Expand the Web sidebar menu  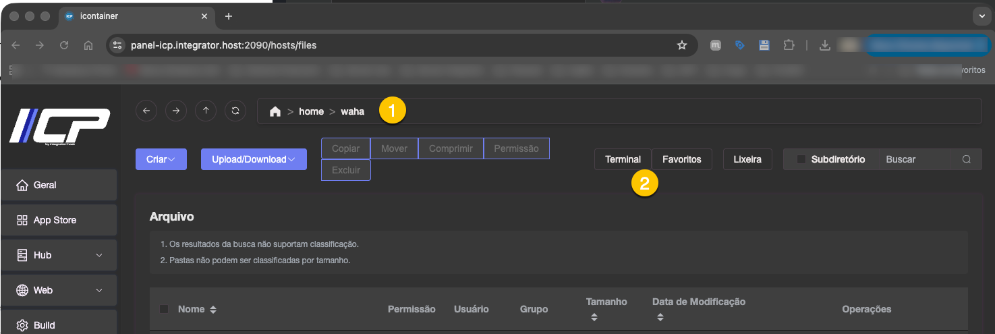[x=59, y=290]
